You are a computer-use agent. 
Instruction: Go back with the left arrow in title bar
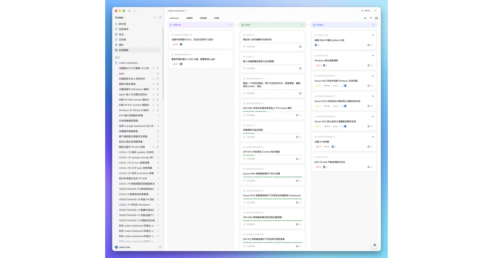click(x=135, y=11)
